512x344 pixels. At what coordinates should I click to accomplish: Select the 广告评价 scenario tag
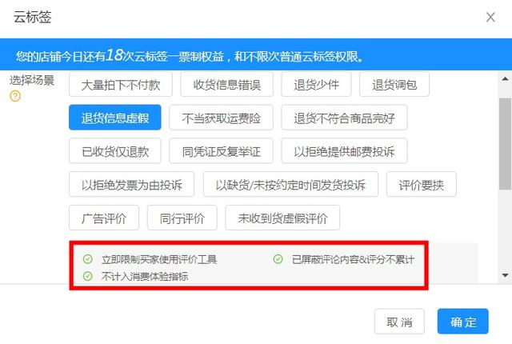click(x=104, y=218)
